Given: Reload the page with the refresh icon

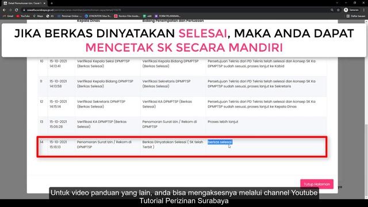Looking at the screenshot, I should (17, 10).
